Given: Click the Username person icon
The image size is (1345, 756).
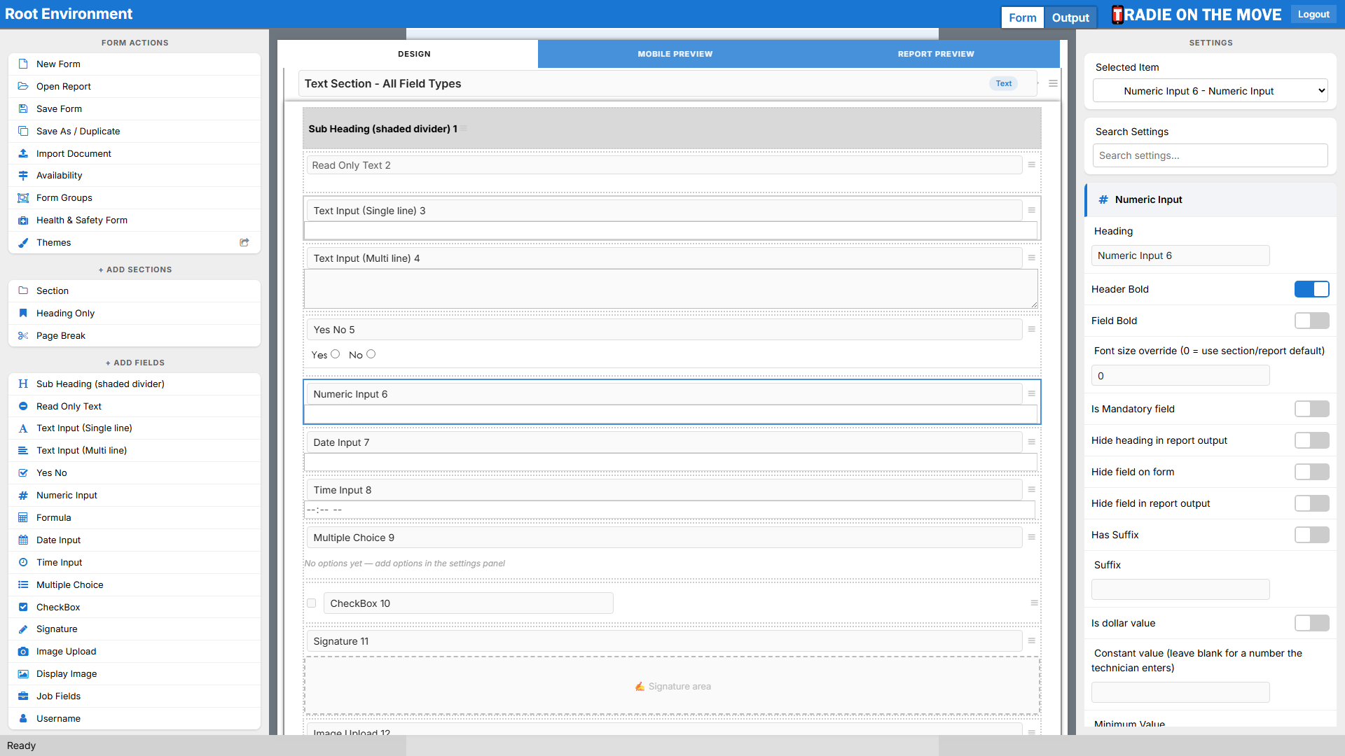Looking at the screenshot, I should pyautogui.click(x=23, y=719).
